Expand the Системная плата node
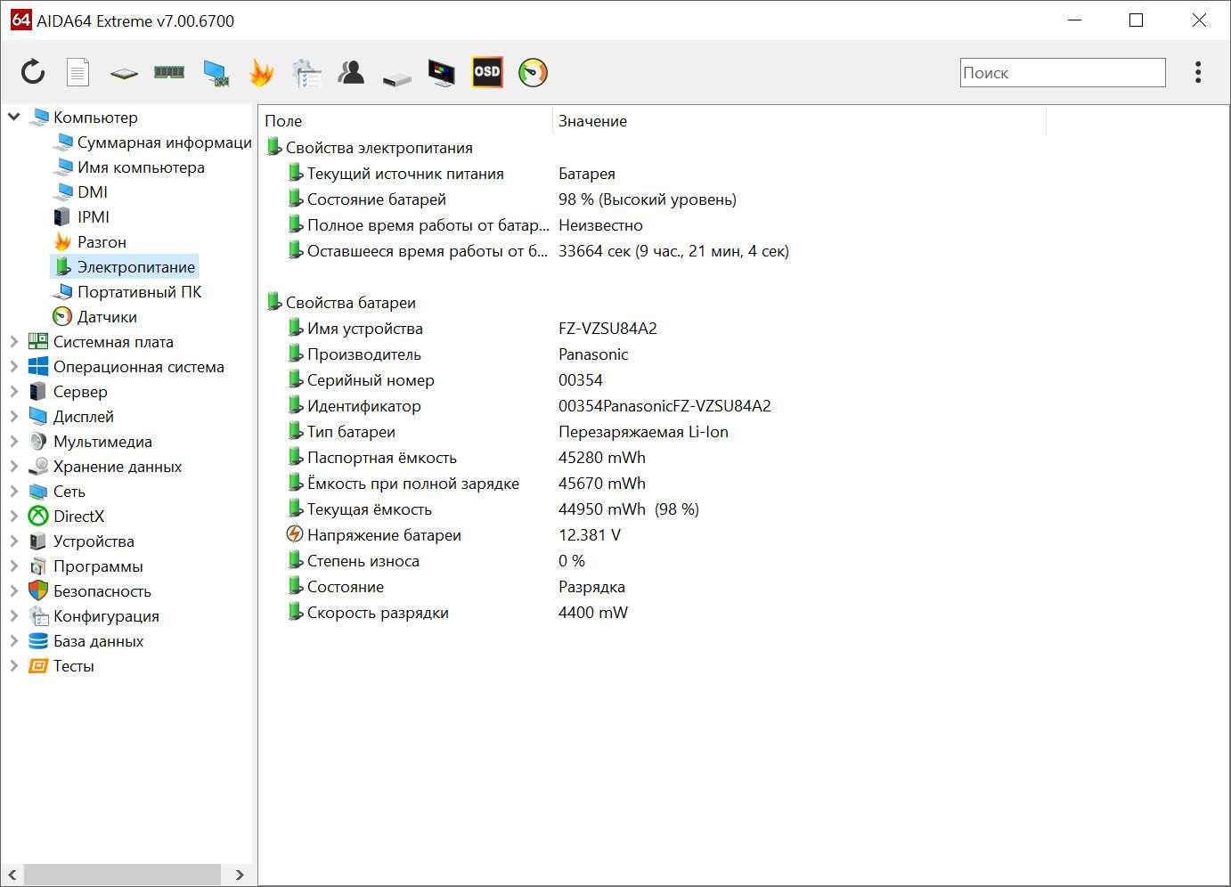The height and width of the screenshot is (887, 1231). click(13, 342)
